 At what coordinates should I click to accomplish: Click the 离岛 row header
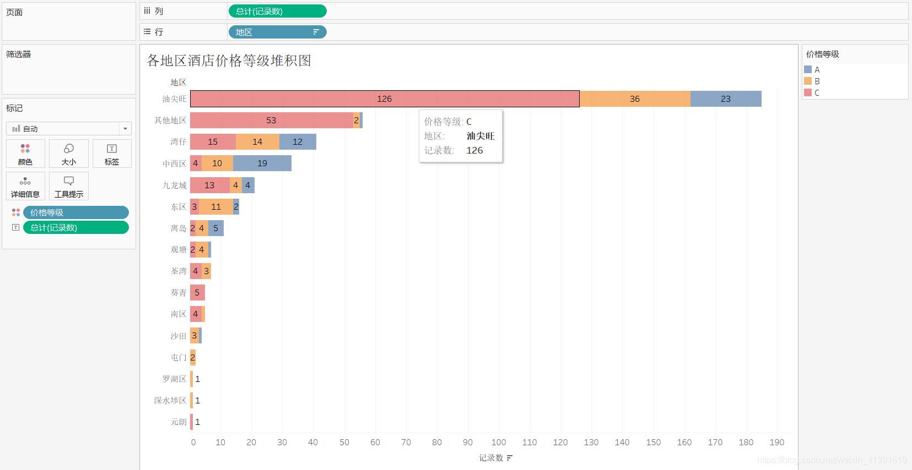point(179,228)
